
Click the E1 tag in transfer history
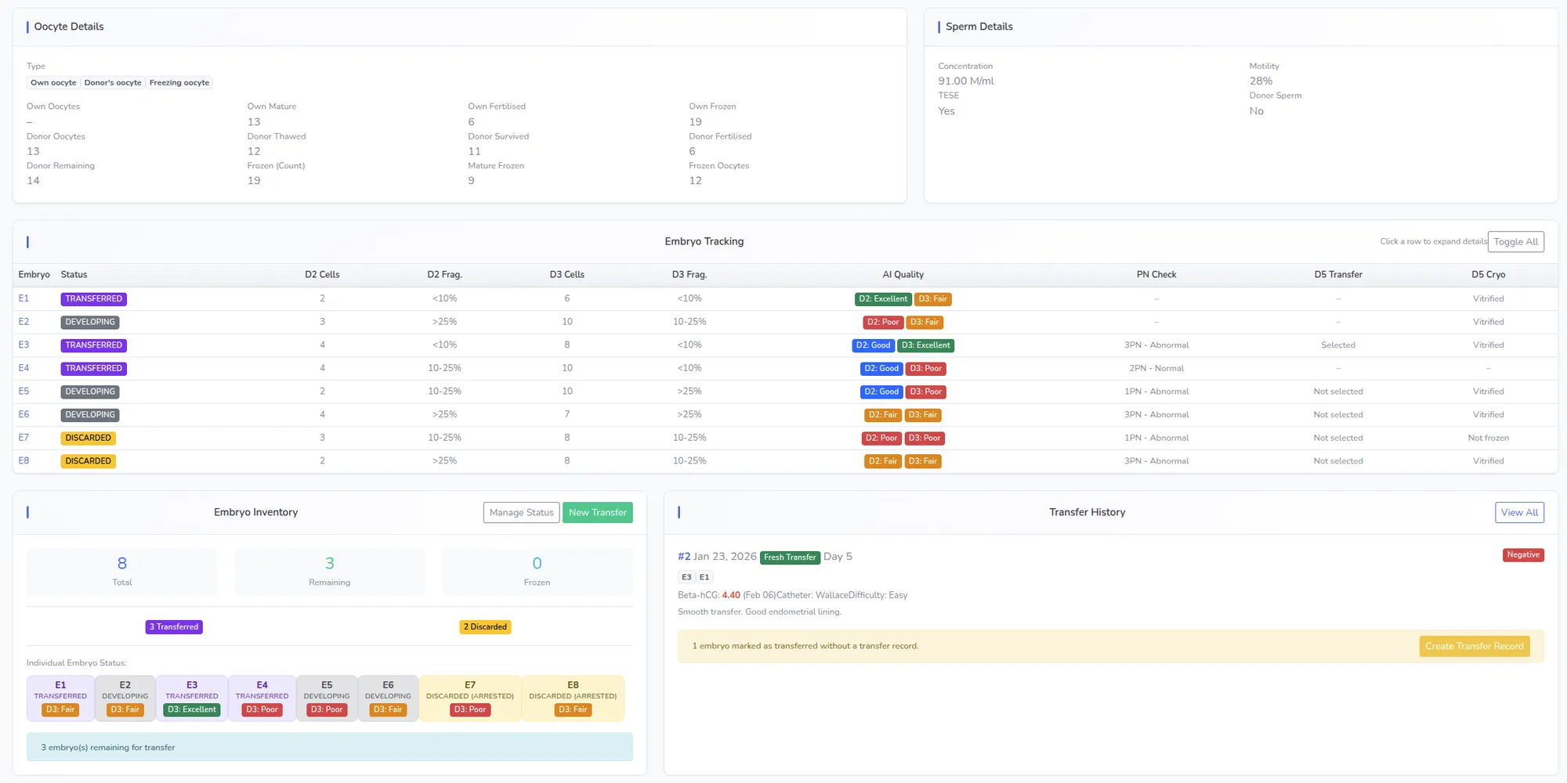click(704, 578)
